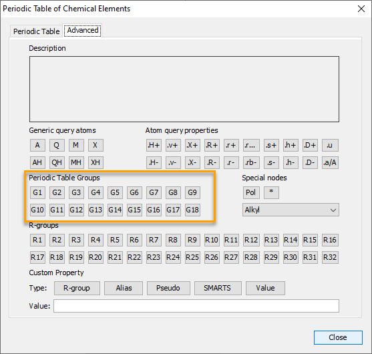372x354 pixels.
Task: Click the Close button
Action: coord(338,337)
